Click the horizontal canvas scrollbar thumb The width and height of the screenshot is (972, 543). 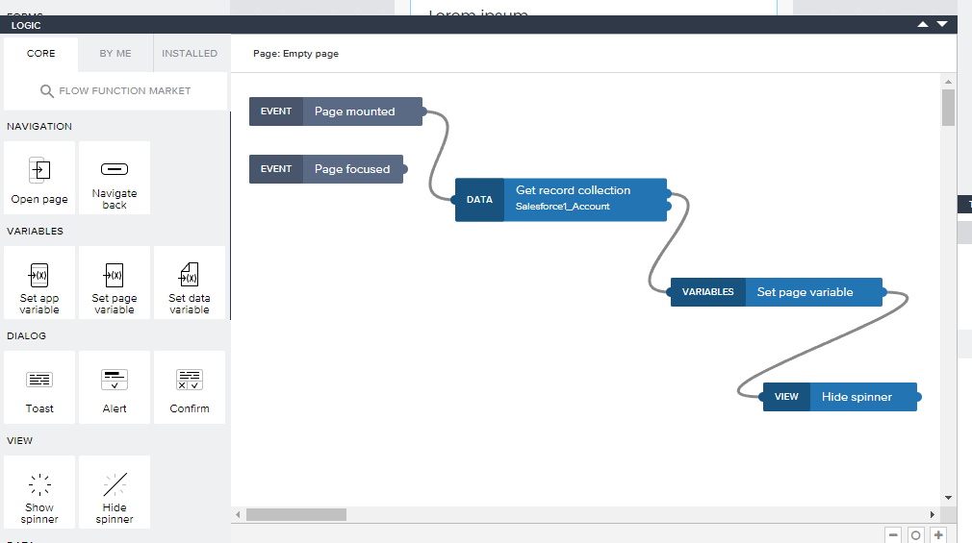pos(296,514)
